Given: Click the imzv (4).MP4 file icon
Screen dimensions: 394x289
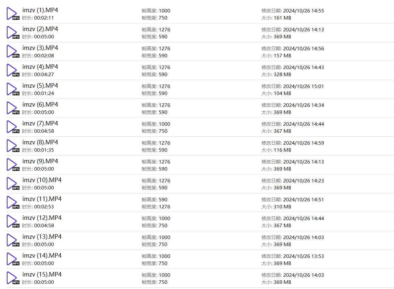Looking at the screenshot, I should pos(12,70).
